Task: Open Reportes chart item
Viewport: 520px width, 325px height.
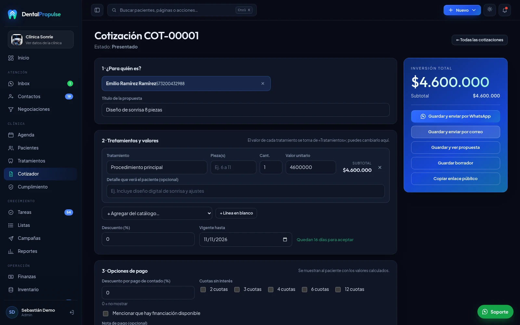Action: [41, 251]
